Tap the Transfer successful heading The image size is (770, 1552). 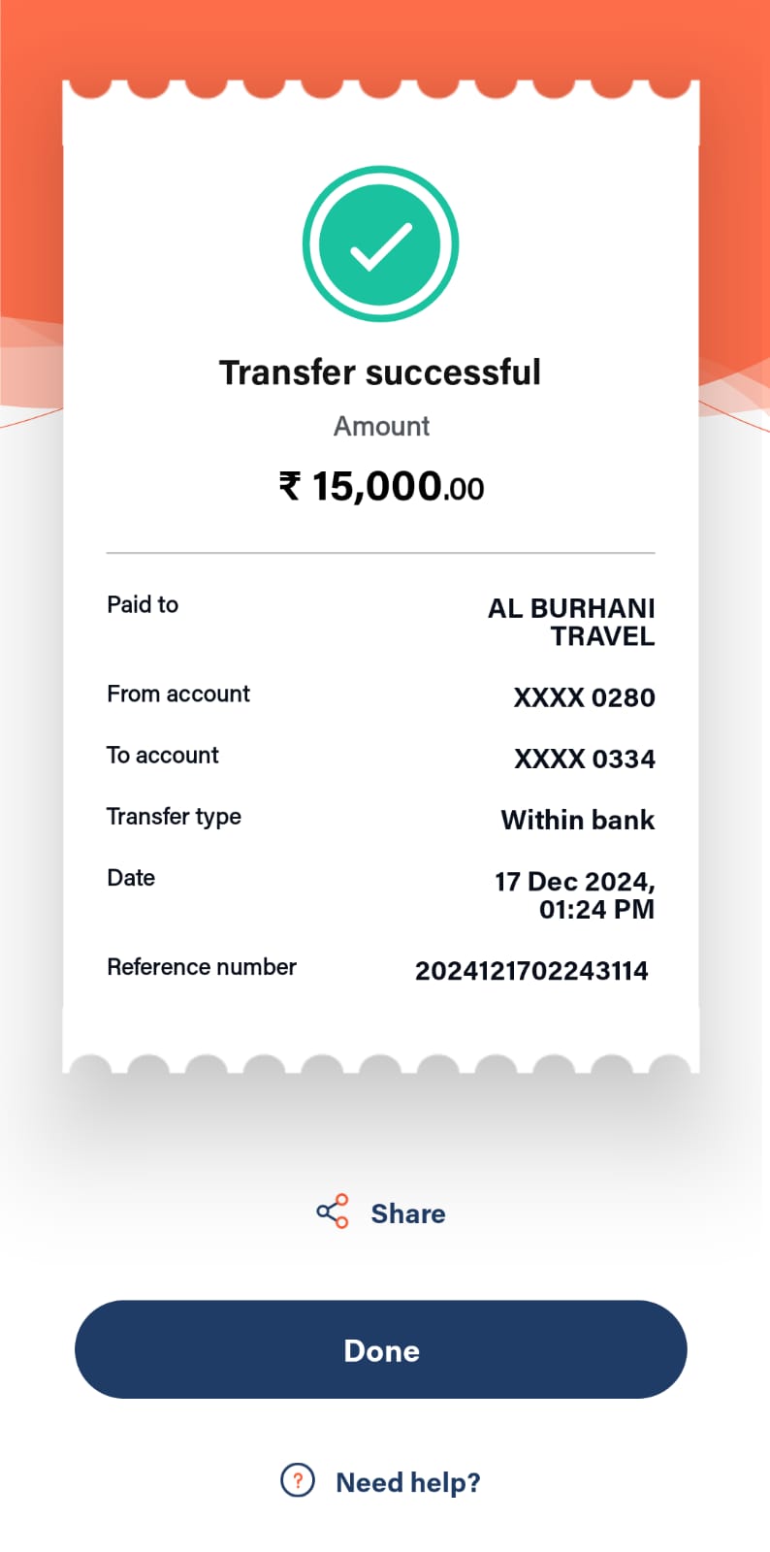coord(380,372)
